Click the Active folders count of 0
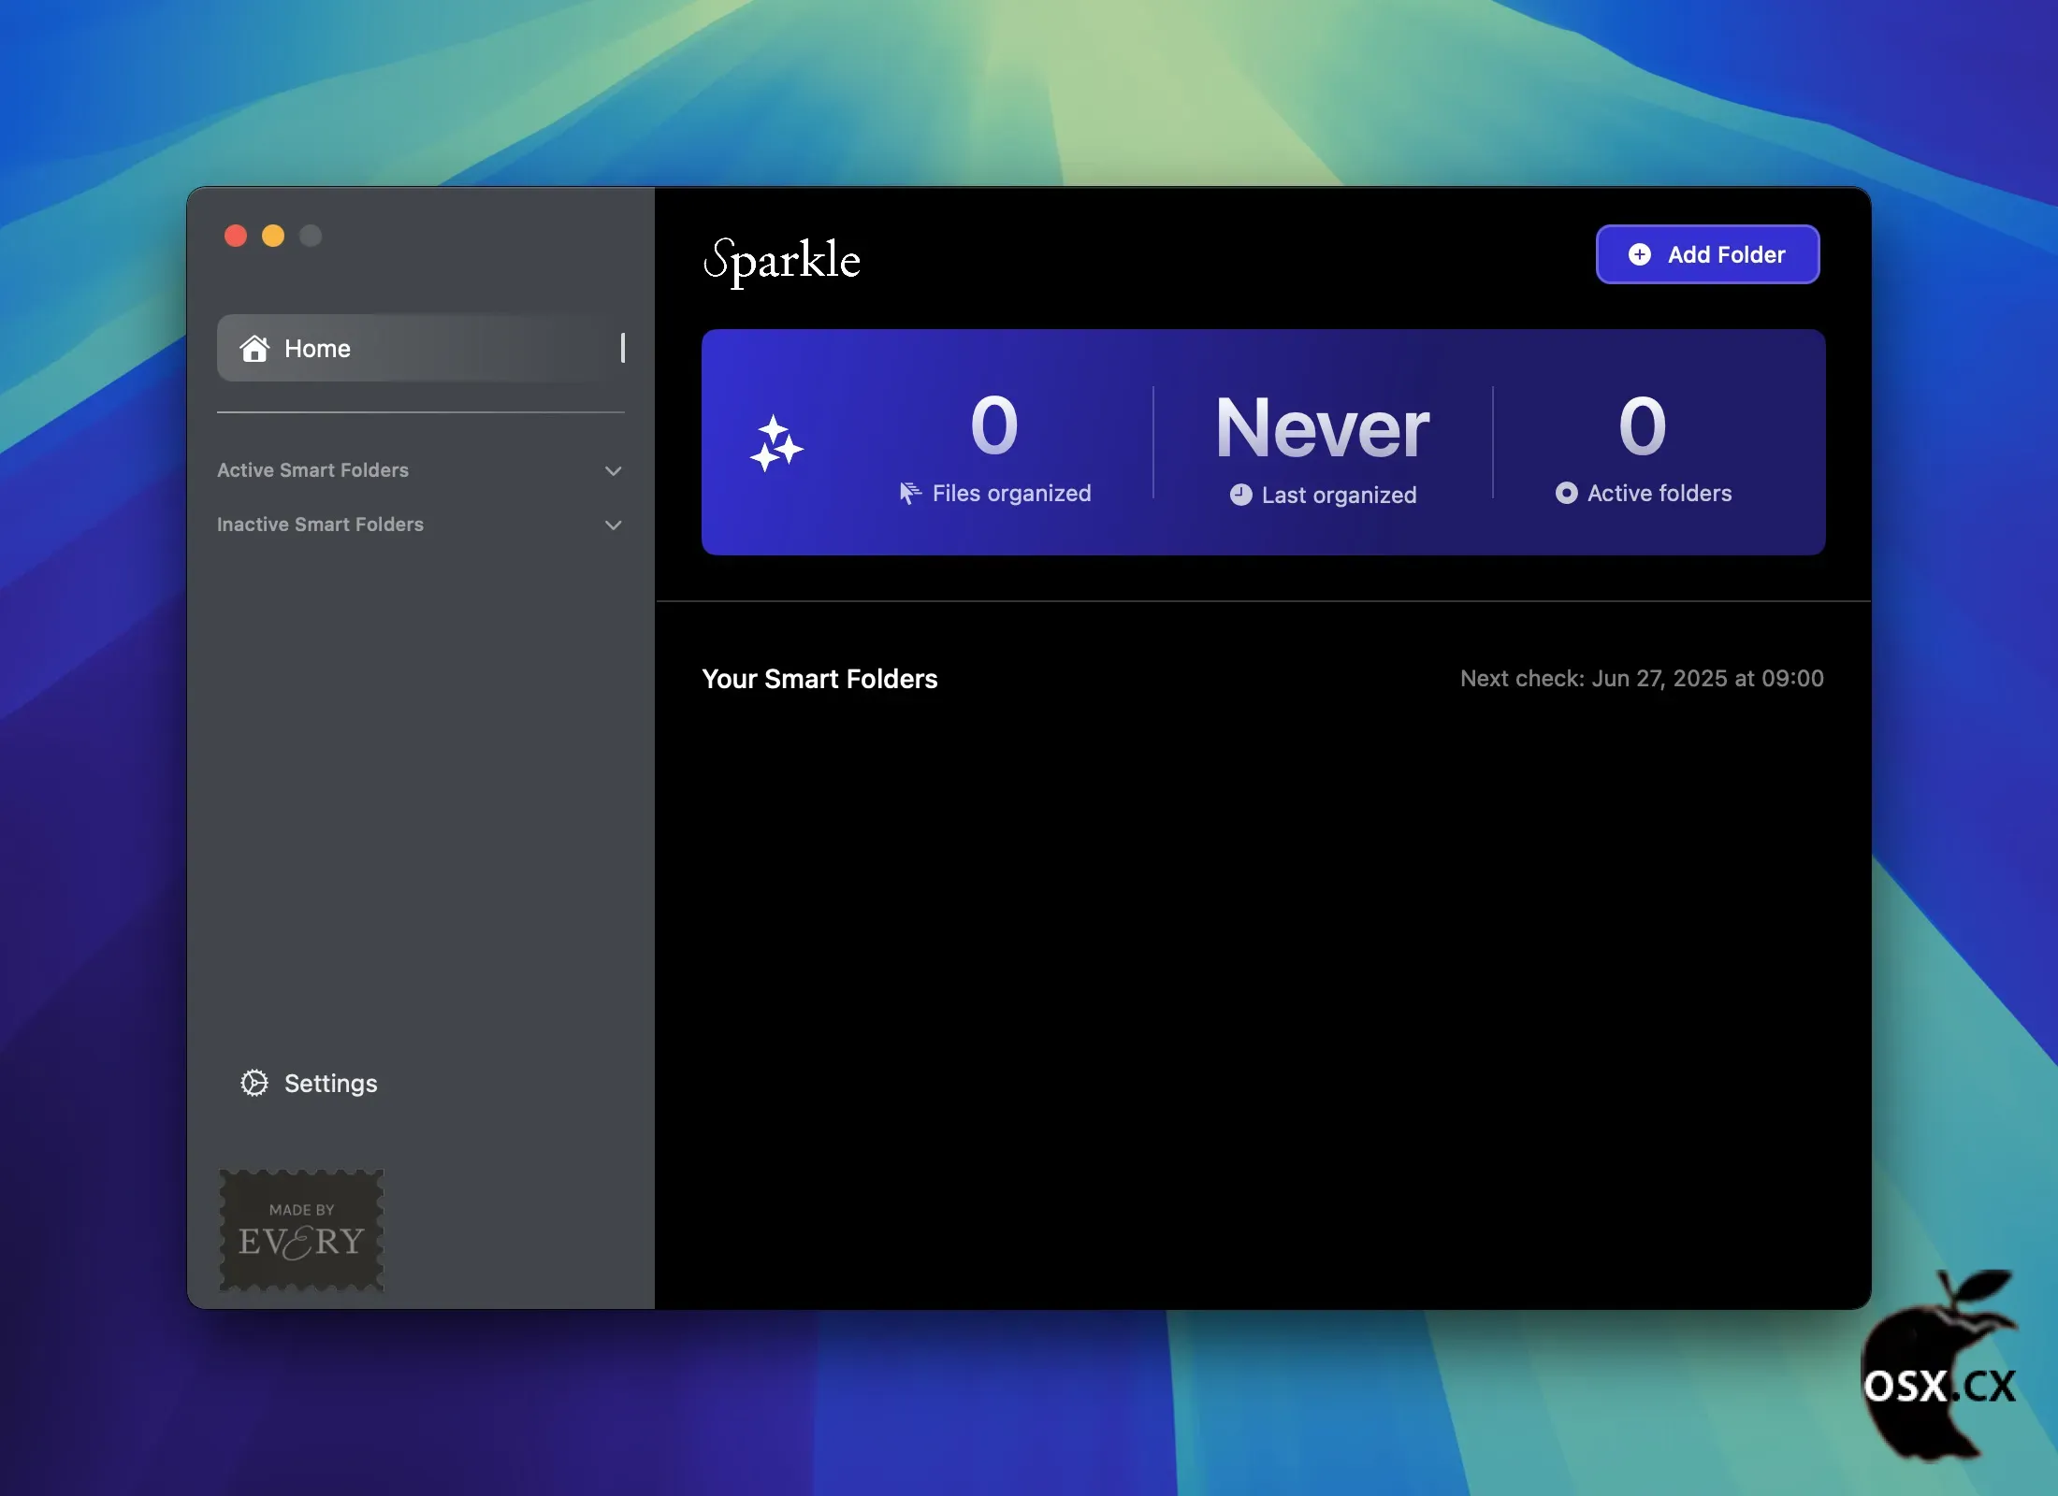2058x1496 pixels. [1643, 426]
